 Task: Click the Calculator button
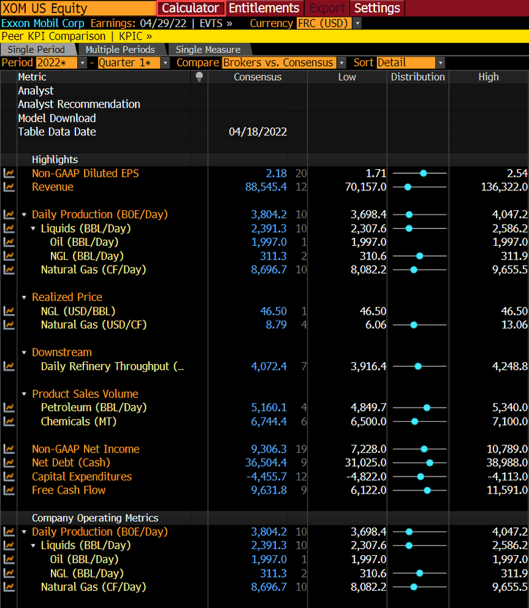(x=190, y=8)
